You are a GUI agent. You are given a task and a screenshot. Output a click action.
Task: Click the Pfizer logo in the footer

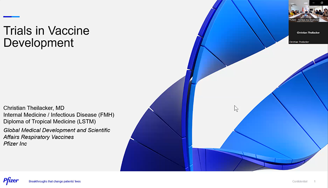(11, 181)
